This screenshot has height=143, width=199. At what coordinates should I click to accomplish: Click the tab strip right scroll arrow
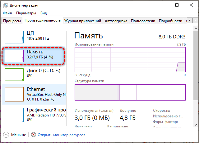click(195, 20)
